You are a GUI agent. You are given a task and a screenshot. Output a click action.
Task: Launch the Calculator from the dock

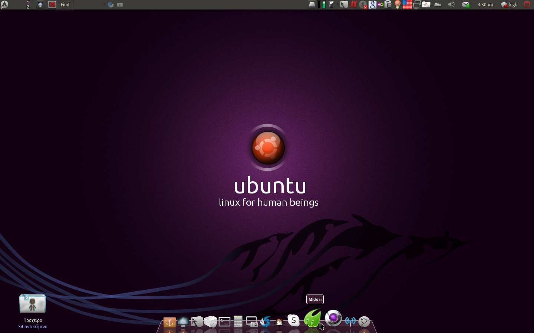tap(238, 322)
